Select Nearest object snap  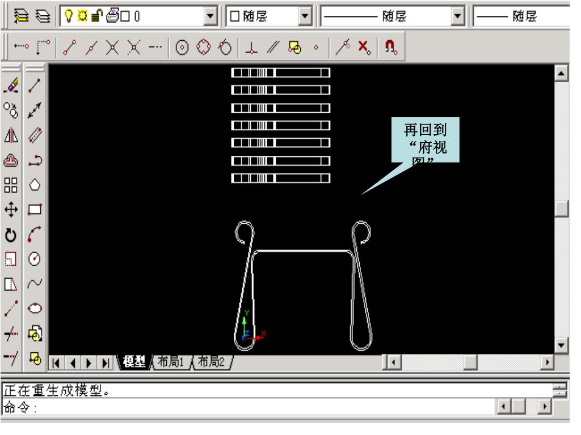coord(343,48)
